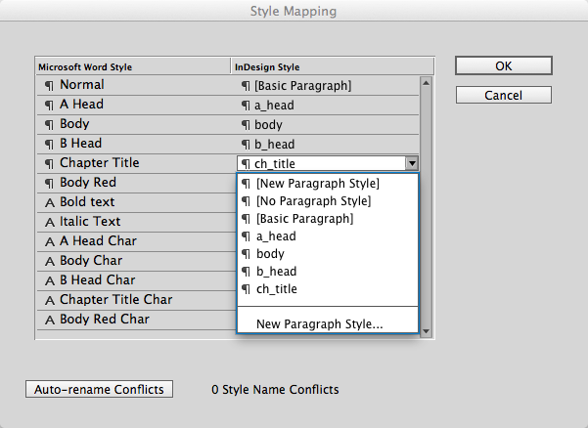Click scrollbar up arrow of the style list

point(426,83)
